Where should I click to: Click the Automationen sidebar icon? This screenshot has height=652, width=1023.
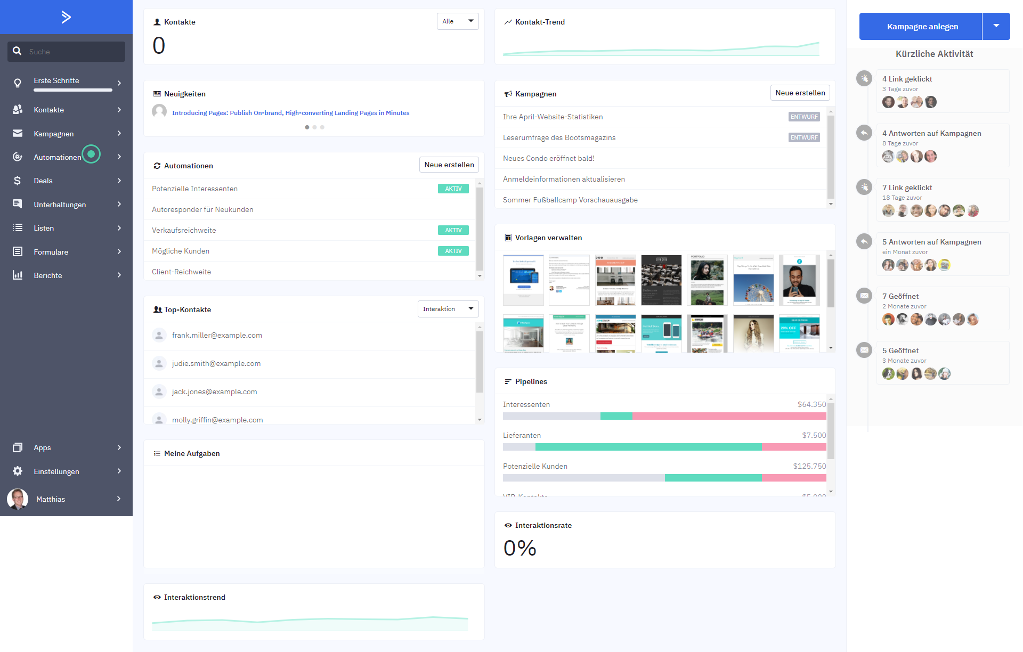pos(17,157)
